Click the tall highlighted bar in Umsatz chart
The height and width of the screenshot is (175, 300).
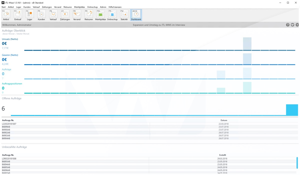(x=247, y=44)
